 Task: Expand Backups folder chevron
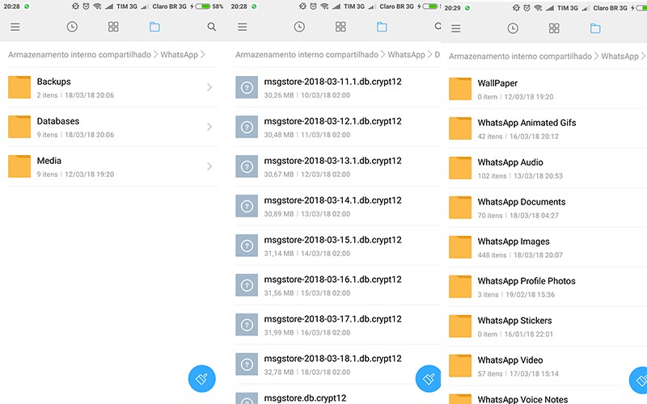(209, 87)
